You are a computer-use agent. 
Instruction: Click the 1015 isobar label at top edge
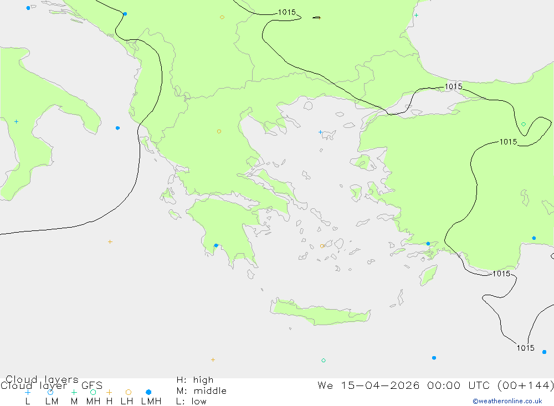point(287,12)
